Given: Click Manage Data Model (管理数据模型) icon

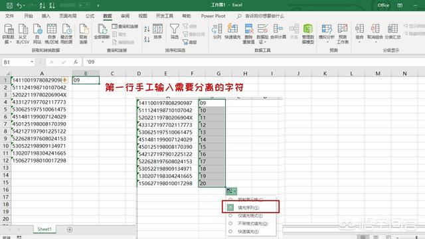Looking at the screenshot, I should (x=308, y=34).
